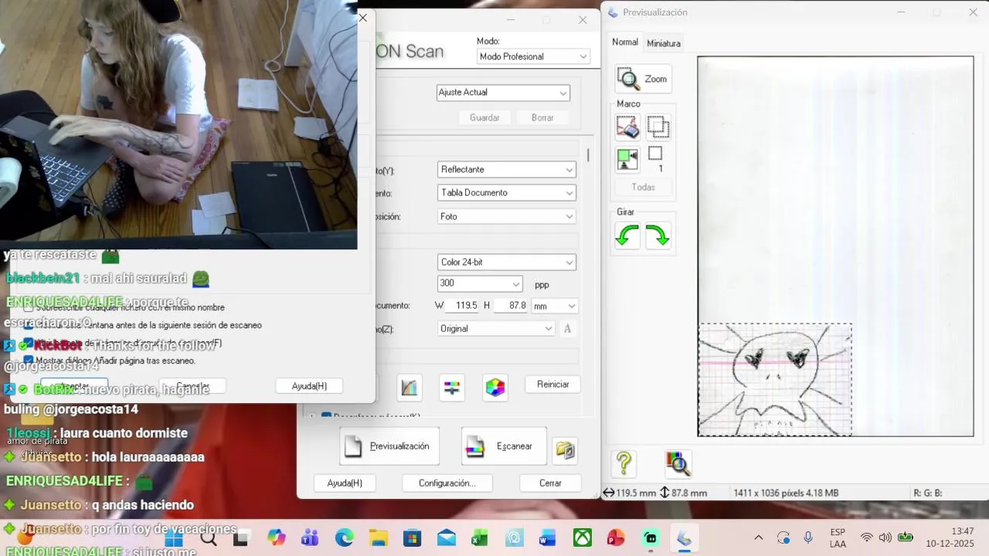This screenshot has width=989, height=556.
Task: Open Microsoft Edge from the taskbar
Action: (x=344, y=537)
